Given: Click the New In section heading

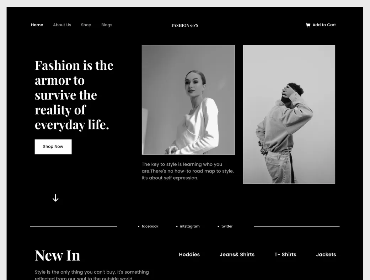Looking at the screenshot, I should click(57, 255).
